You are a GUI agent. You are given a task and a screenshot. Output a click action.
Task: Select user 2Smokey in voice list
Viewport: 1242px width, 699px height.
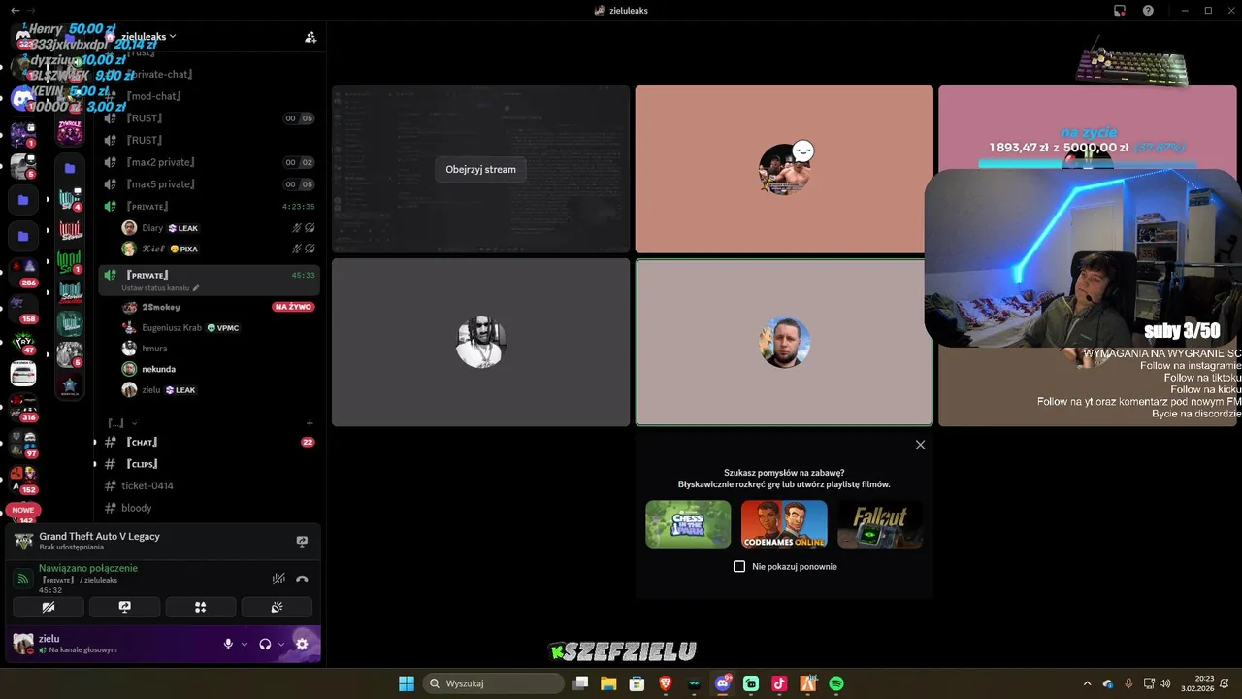click(218, 307)
